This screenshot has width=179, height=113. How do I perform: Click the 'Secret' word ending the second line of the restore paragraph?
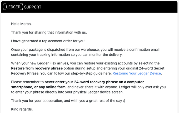click(159, 68)
